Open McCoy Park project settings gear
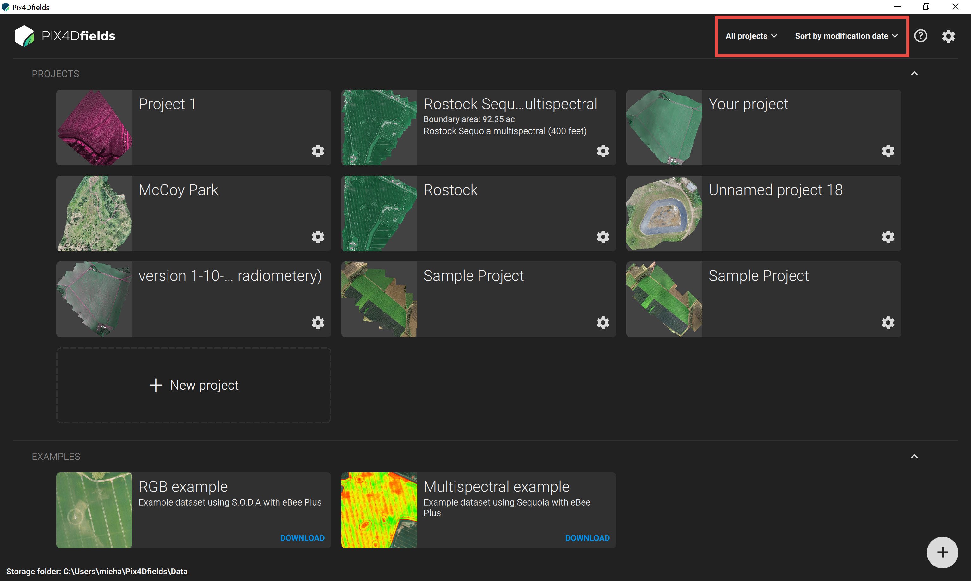The image size is (971, 581). (318, 237)
